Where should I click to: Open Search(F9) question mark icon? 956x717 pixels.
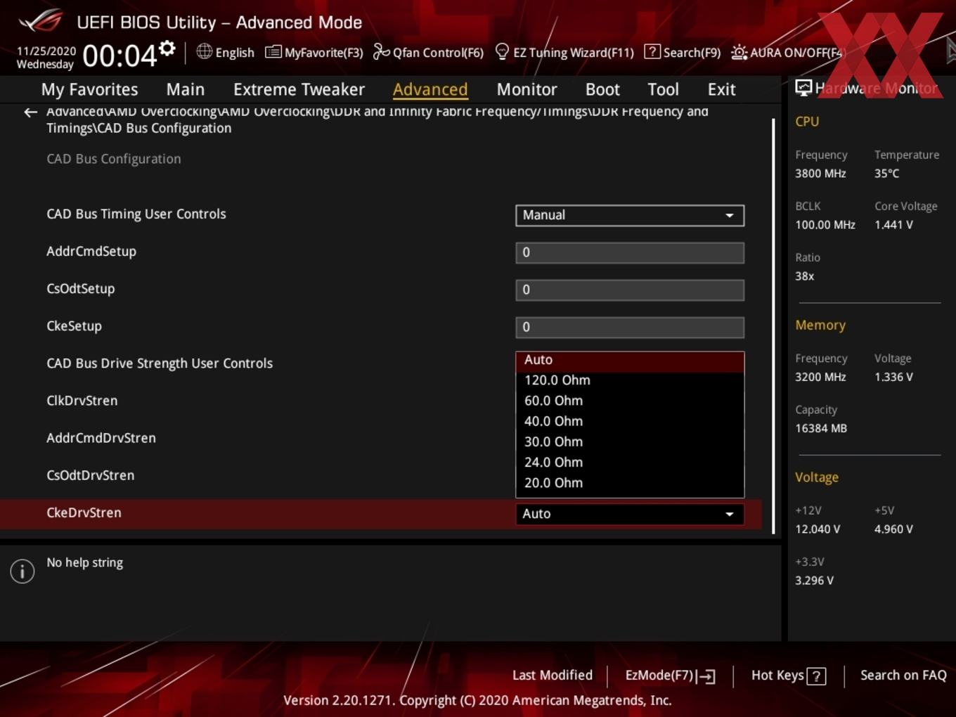click(x=652, y=52)
